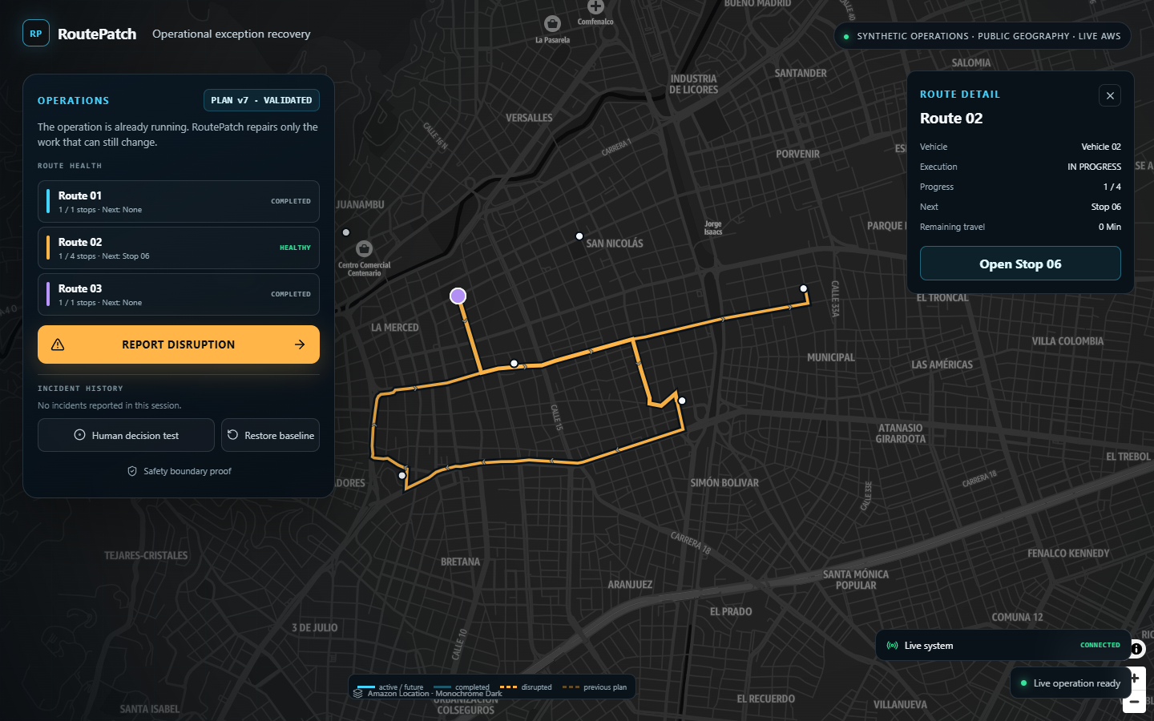Viewport: 1154px width, 721px height.
Task: Zoom in the map with plus button
Action: point(1135,679)
